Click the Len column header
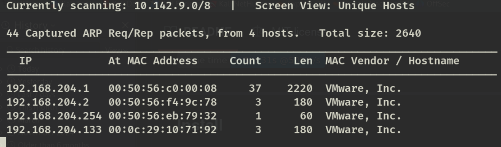This screenshot has width=501, height=147. (x=303, y=61)
